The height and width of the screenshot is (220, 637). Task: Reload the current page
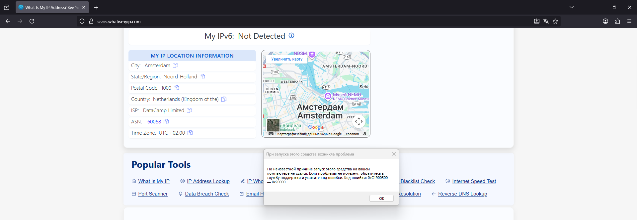[x=32, y=21]
